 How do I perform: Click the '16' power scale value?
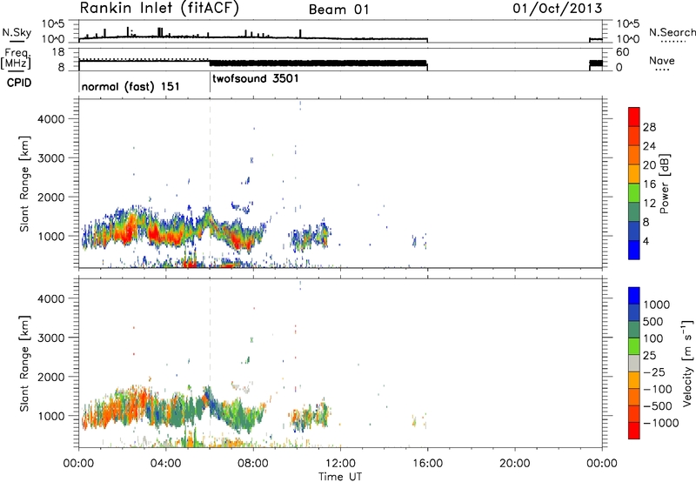[649, 184]
